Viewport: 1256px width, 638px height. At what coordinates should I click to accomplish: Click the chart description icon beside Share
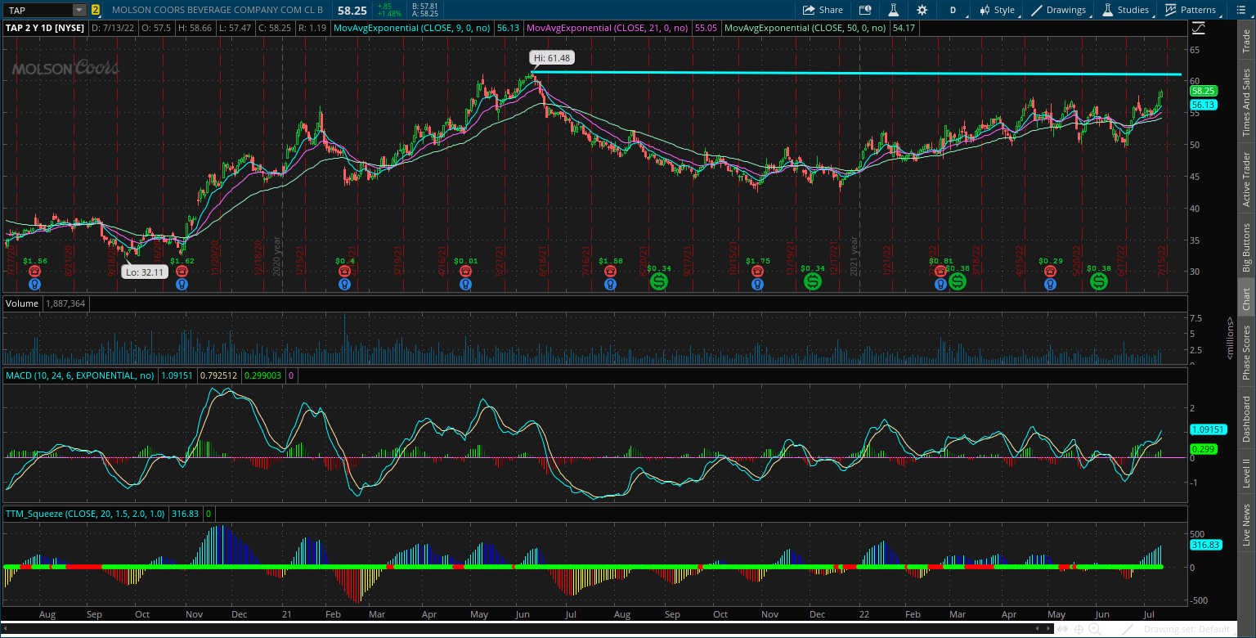(865, 10)
